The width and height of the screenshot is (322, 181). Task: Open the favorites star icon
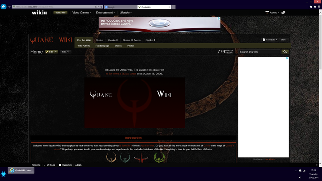pyautogui.click(x=315, y=7)
